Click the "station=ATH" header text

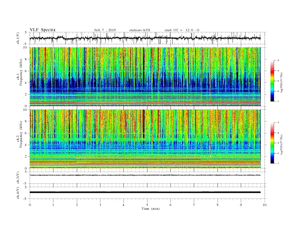pyautogui.click(x=140, y=30)
